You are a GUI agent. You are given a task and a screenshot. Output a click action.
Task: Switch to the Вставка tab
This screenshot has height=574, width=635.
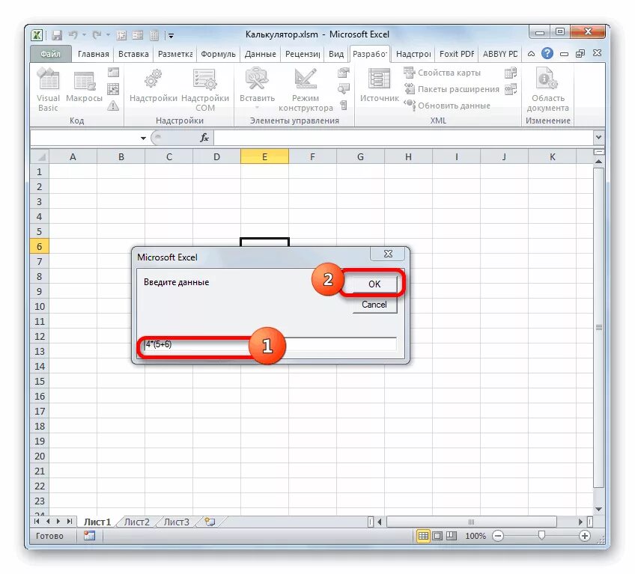click(133, 54)
